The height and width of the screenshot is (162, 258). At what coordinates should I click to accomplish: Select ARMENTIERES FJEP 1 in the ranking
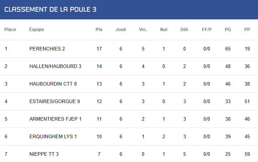56,119
